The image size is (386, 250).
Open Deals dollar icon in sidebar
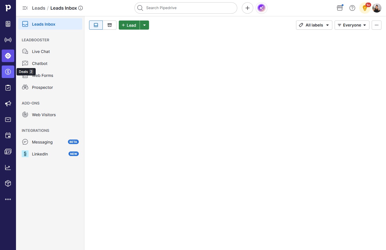(x=8, y=72)
